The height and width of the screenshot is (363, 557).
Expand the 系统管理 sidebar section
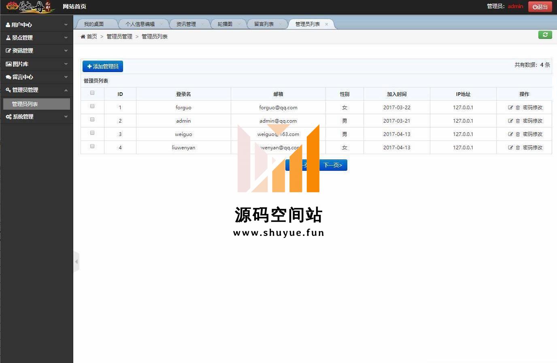tap(36, 117)
